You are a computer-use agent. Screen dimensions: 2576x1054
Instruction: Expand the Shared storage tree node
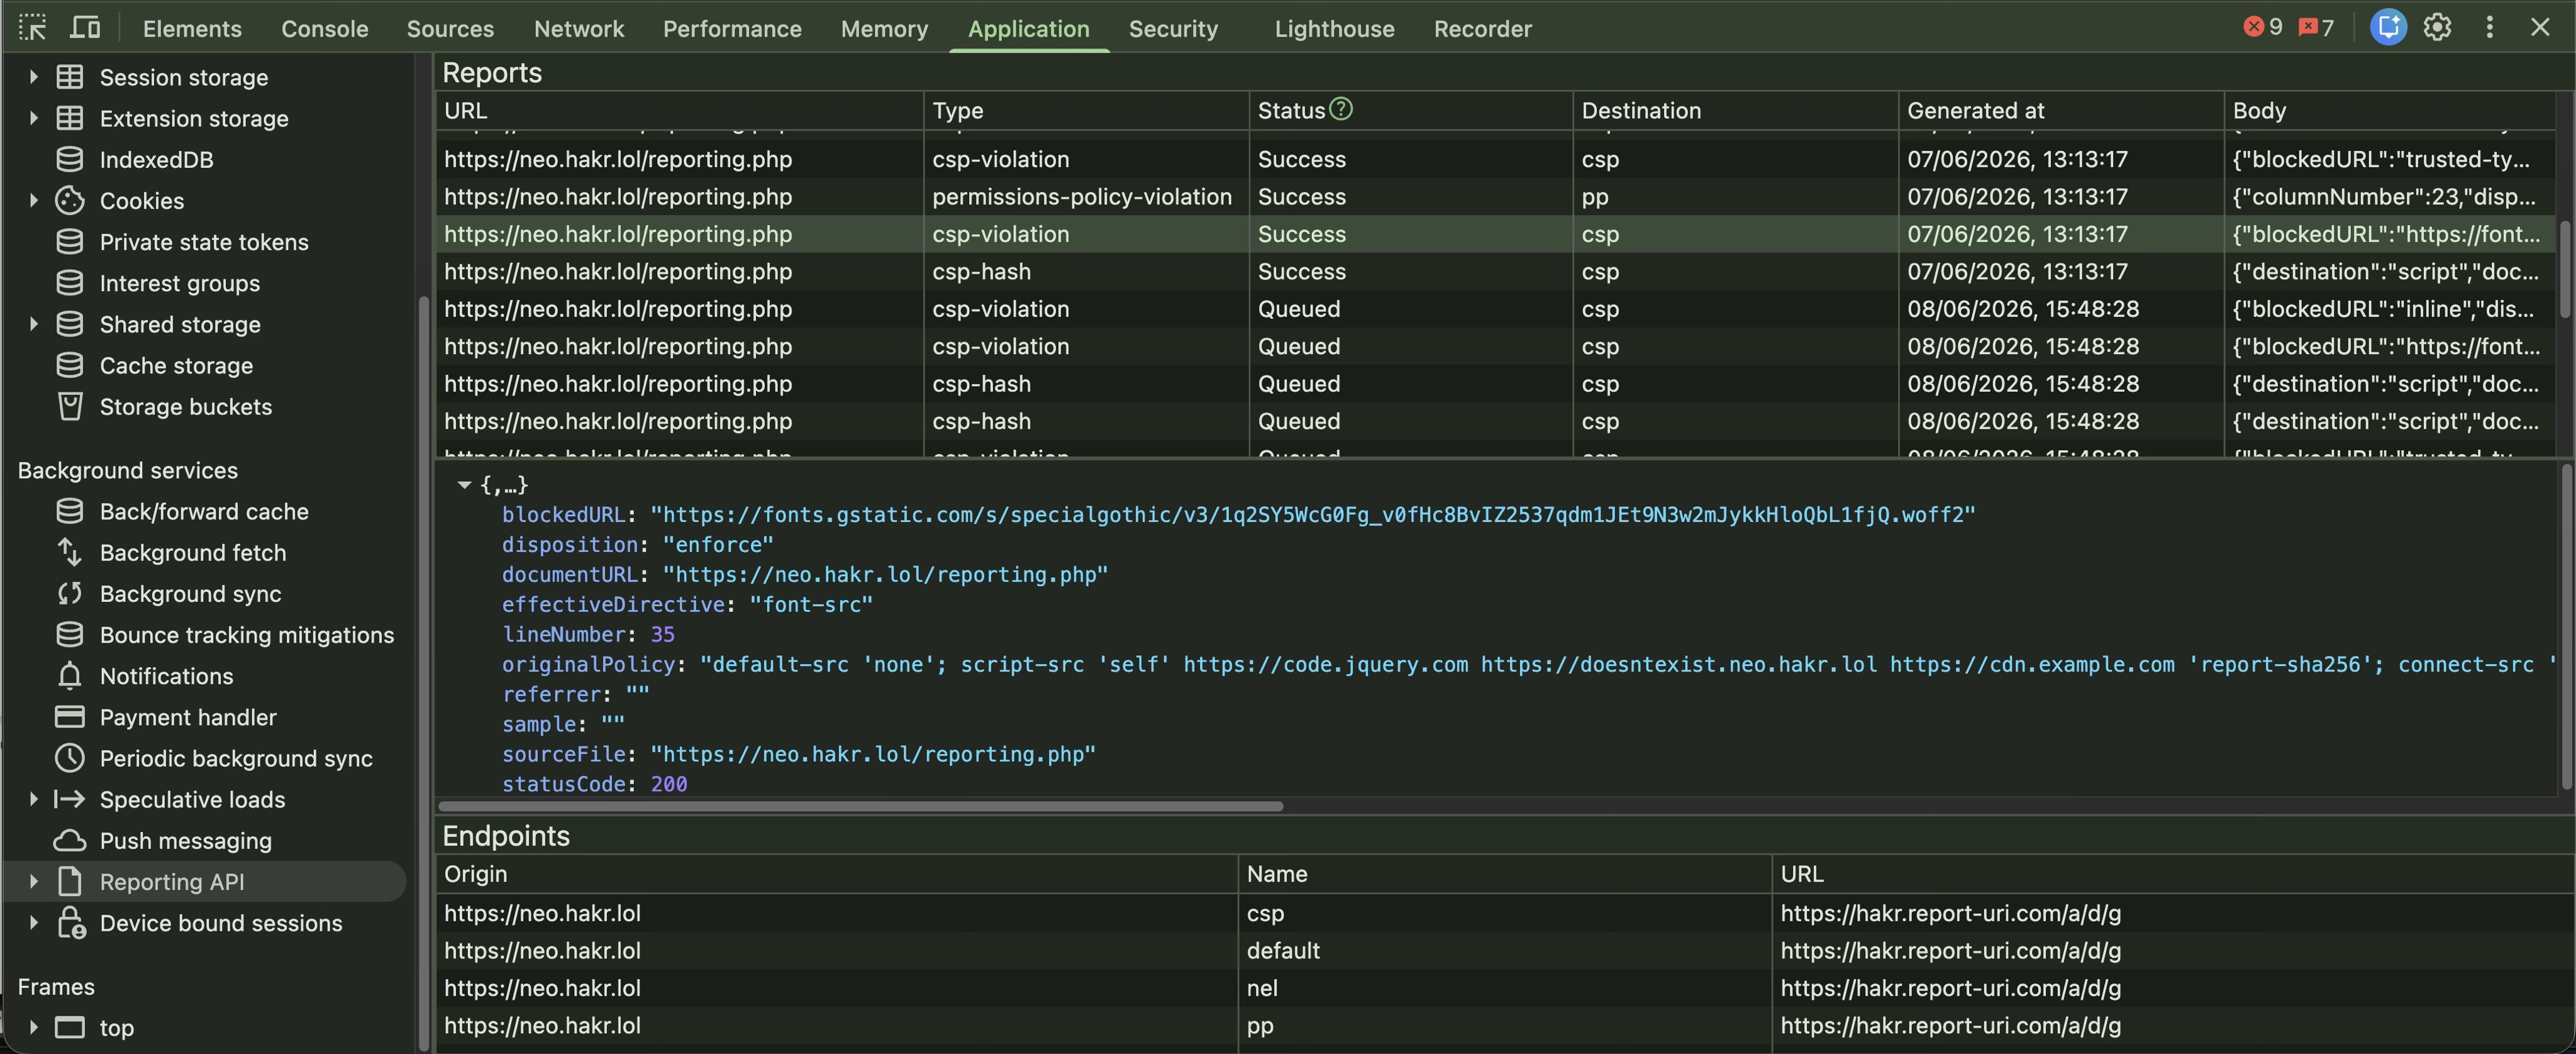[x=33, y=324]
